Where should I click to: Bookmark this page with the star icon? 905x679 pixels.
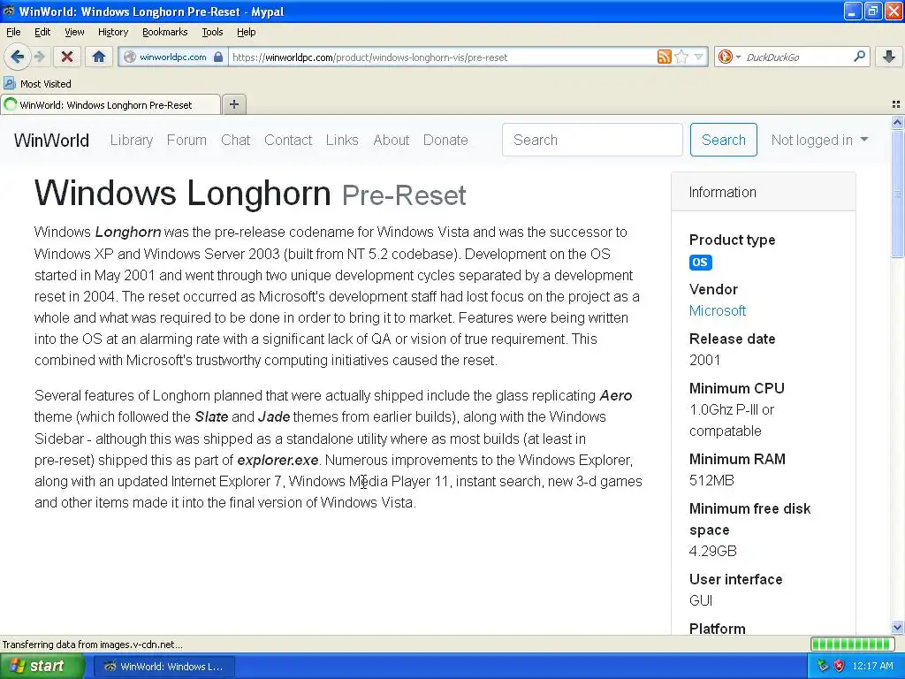[x=681, y=57]
